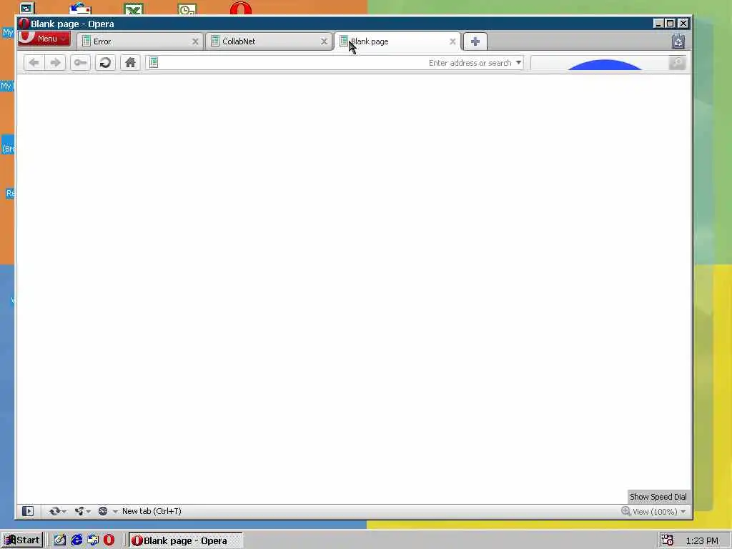
Task: Focus the search field beside address bar
Action: (600, 63)
